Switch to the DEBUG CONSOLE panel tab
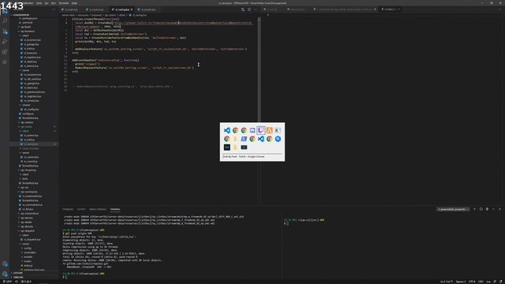 pos(98,209)
